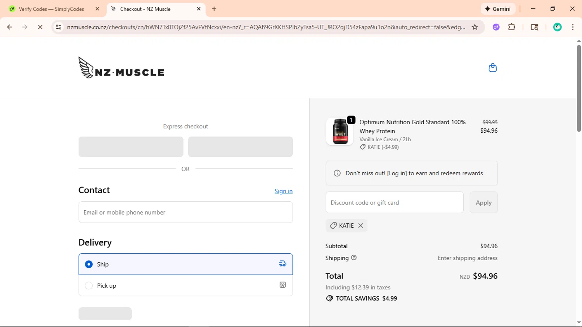
Task: Open the browser extensions puzzle icon
Action: coord(512,27)
